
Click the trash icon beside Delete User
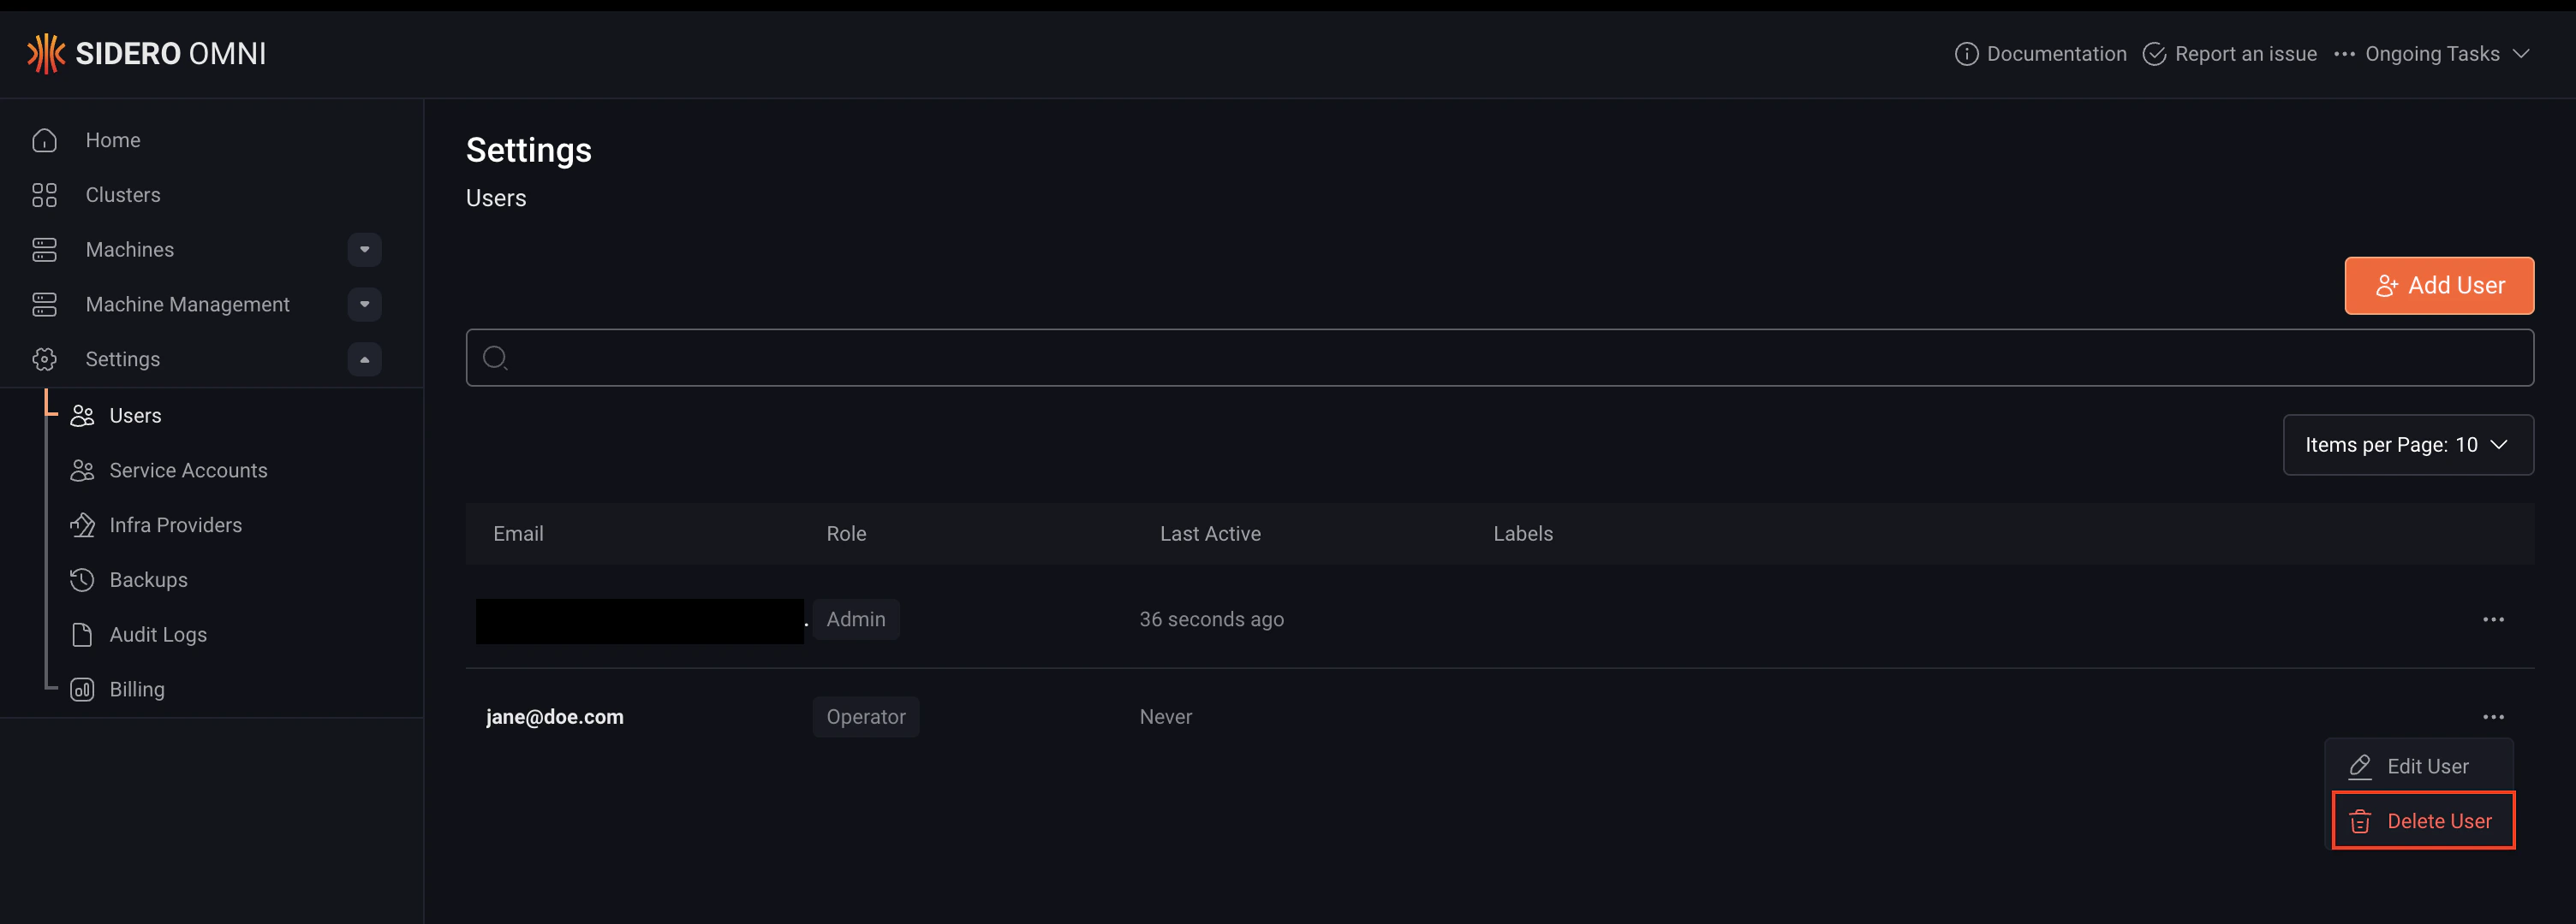(x=2360, y=821)
